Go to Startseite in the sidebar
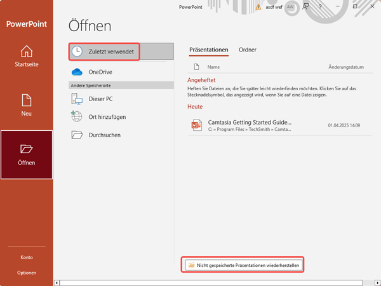The width and height of the screenshot is (381, 286). coord(27,56)
